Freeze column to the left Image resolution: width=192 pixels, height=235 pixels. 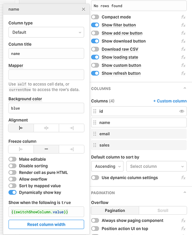point(21,149)
